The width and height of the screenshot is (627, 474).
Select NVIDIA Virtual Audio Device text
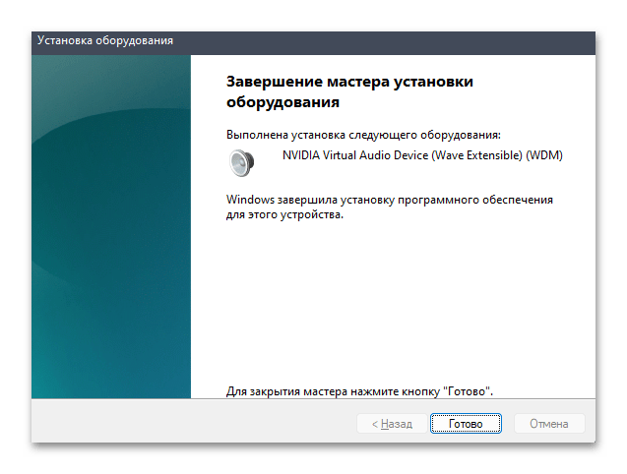[x=422, y=155]
